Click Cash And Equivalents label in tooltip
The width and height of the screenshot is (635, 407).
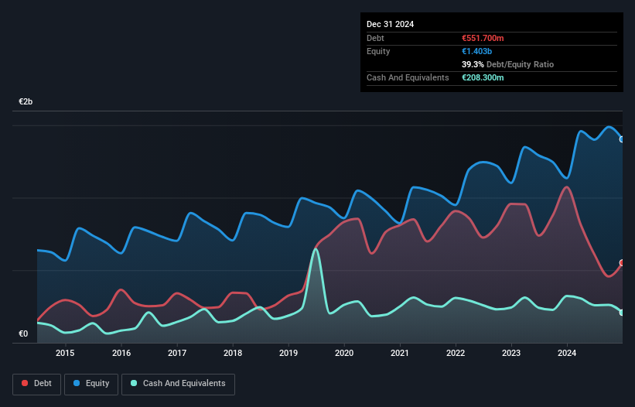pos(408,77)
